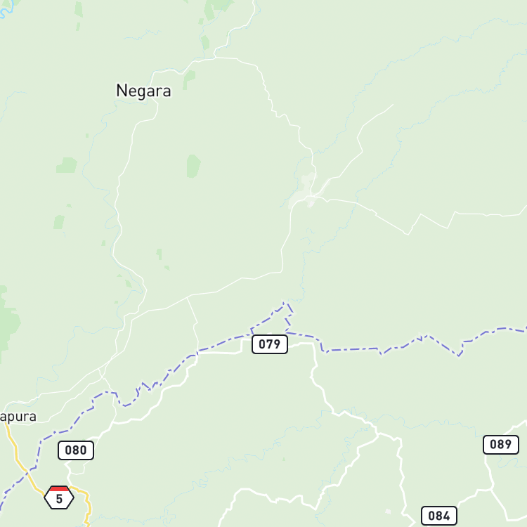Click the blue river bend in the top-left corner
Image resolution: width=527 pixels, height=527 pixels.
[x=6, y=9]
